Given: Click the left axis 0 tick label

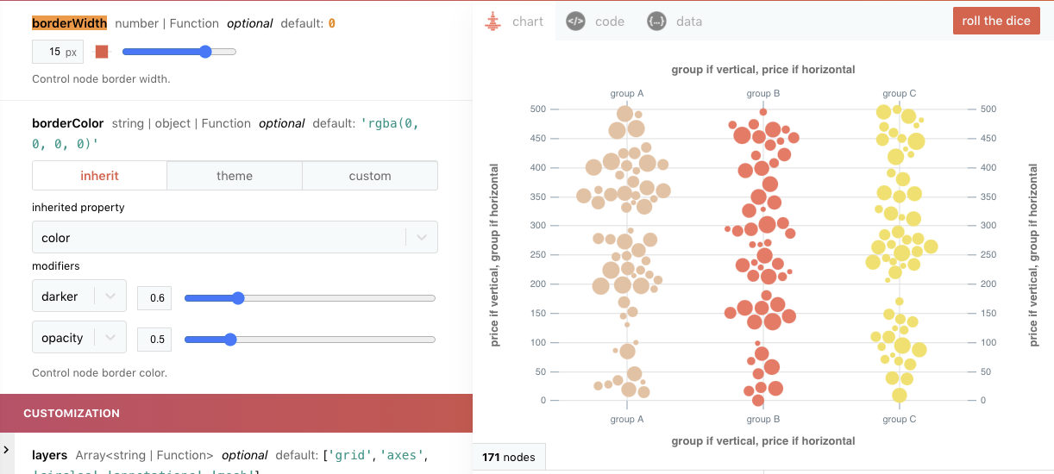Looking at the screenshot, I should pos(543,400).
